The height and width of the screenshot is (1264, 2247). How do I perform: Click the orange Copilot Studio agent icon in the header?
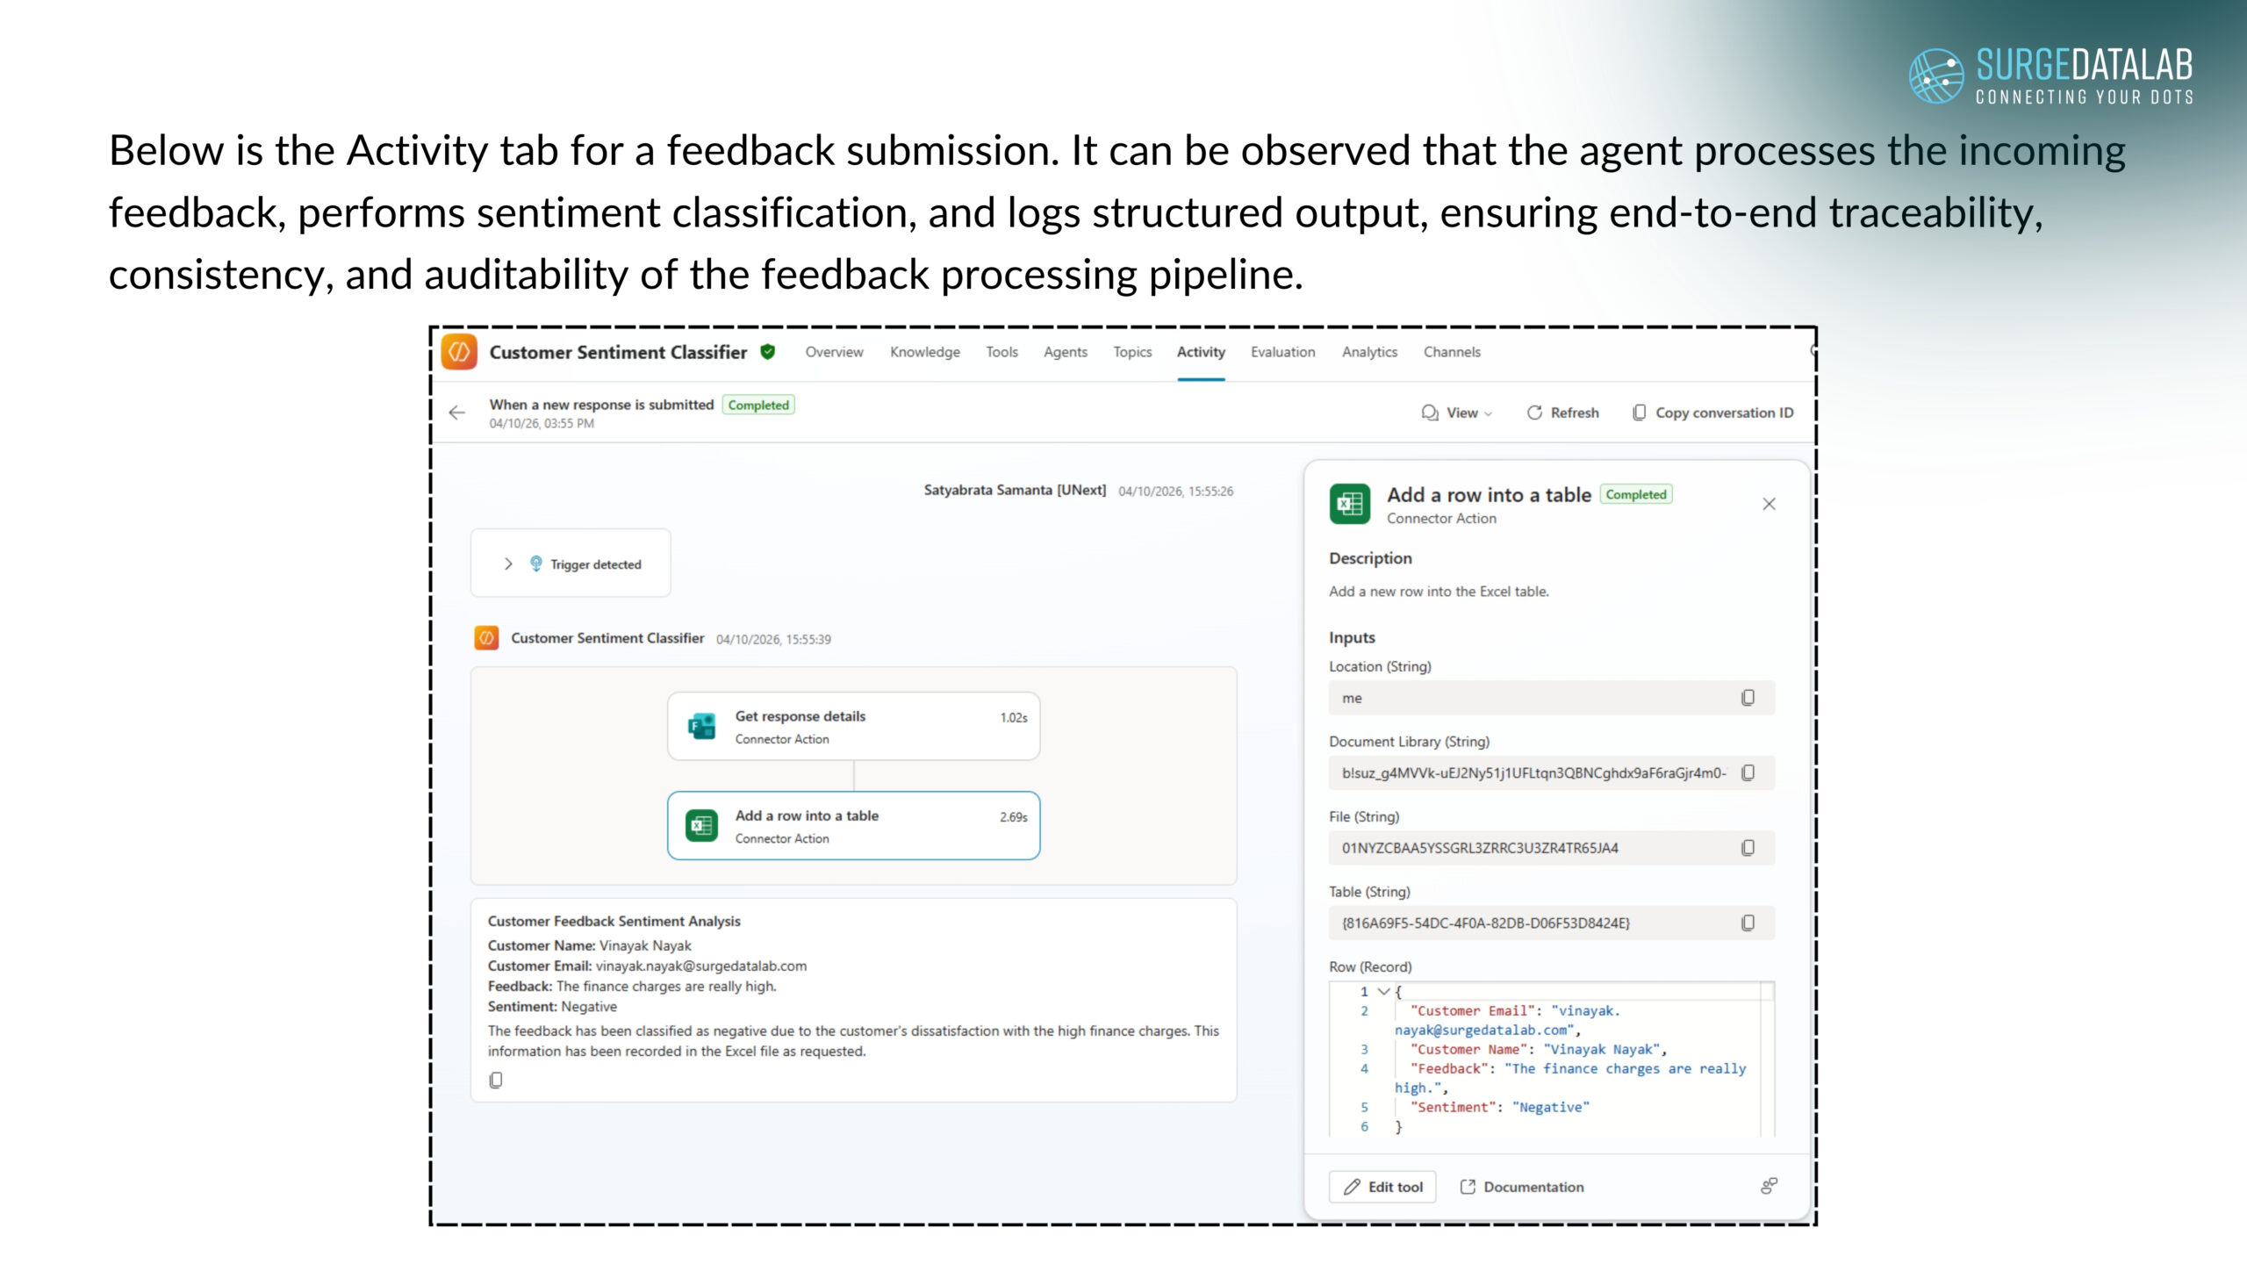pos(459,352)
